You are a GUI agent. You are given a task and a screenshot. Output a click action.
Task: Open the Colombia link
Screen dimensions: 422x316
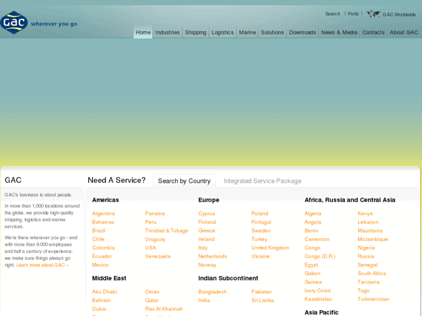(103, 248)
